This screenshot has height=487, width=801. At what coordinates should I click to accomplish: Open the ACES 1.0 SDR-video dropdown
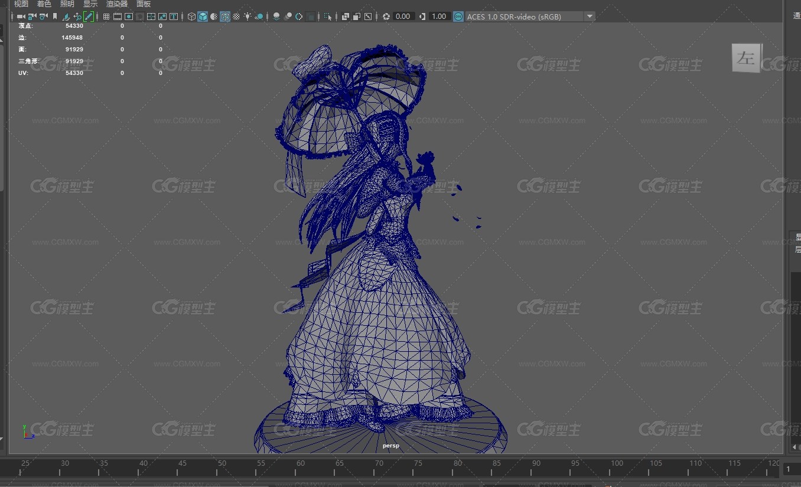(530, 17)
